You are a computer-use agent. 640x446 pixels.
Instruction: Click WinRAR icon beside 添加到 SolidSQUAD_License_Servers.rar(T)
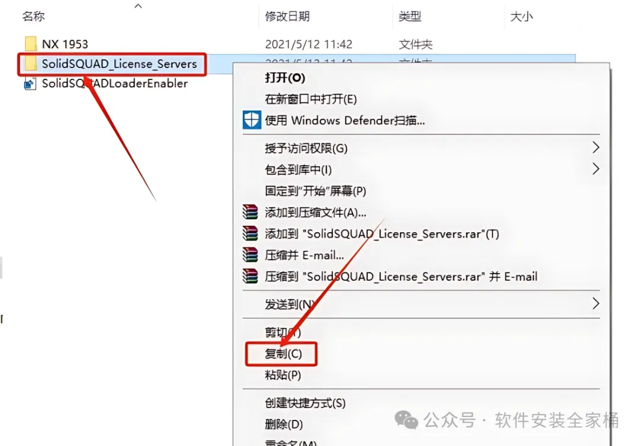pyautogui.click(x=250, y=234)
